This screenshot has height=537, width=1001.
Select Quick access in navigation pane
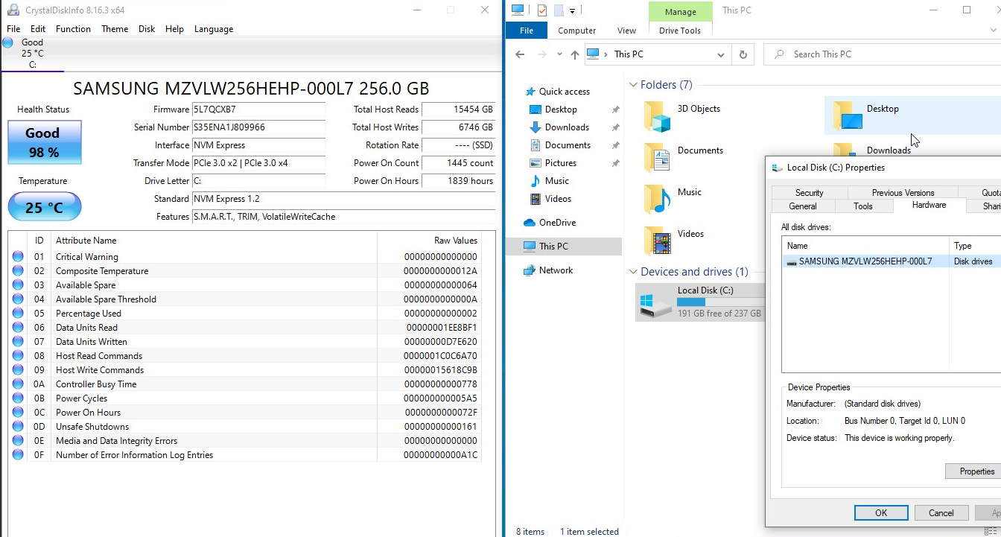564,92
